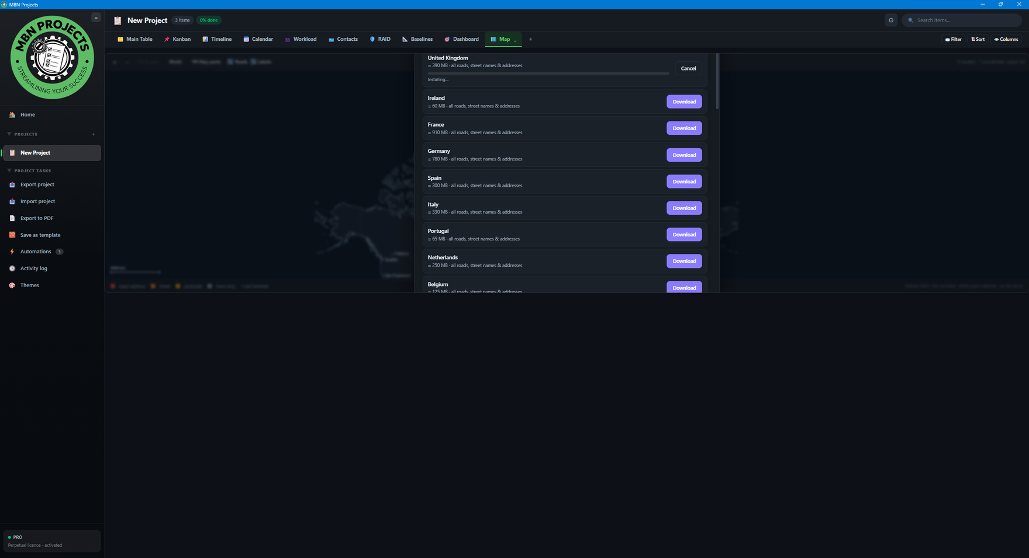Open the Columns options

click(x=1007, y=40)
